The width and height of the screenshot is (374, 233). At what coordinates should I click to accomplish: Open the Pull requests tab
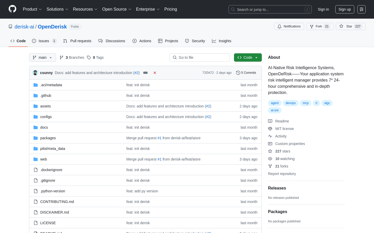point(77,41)
